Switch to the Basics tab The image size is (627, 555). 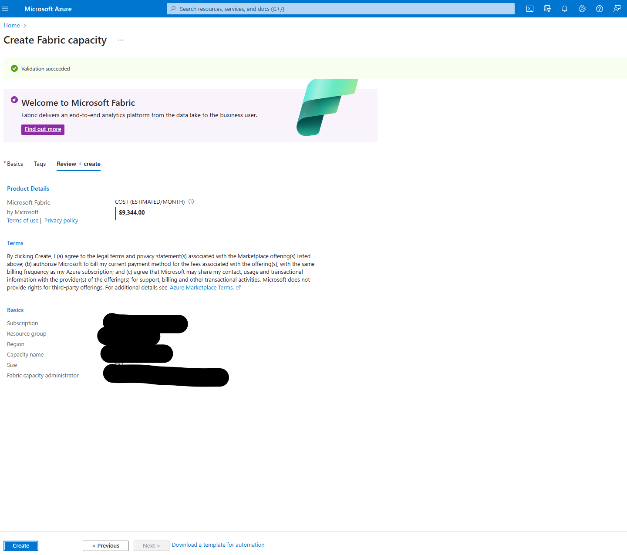pyautogui.click(x=15, y=164)
